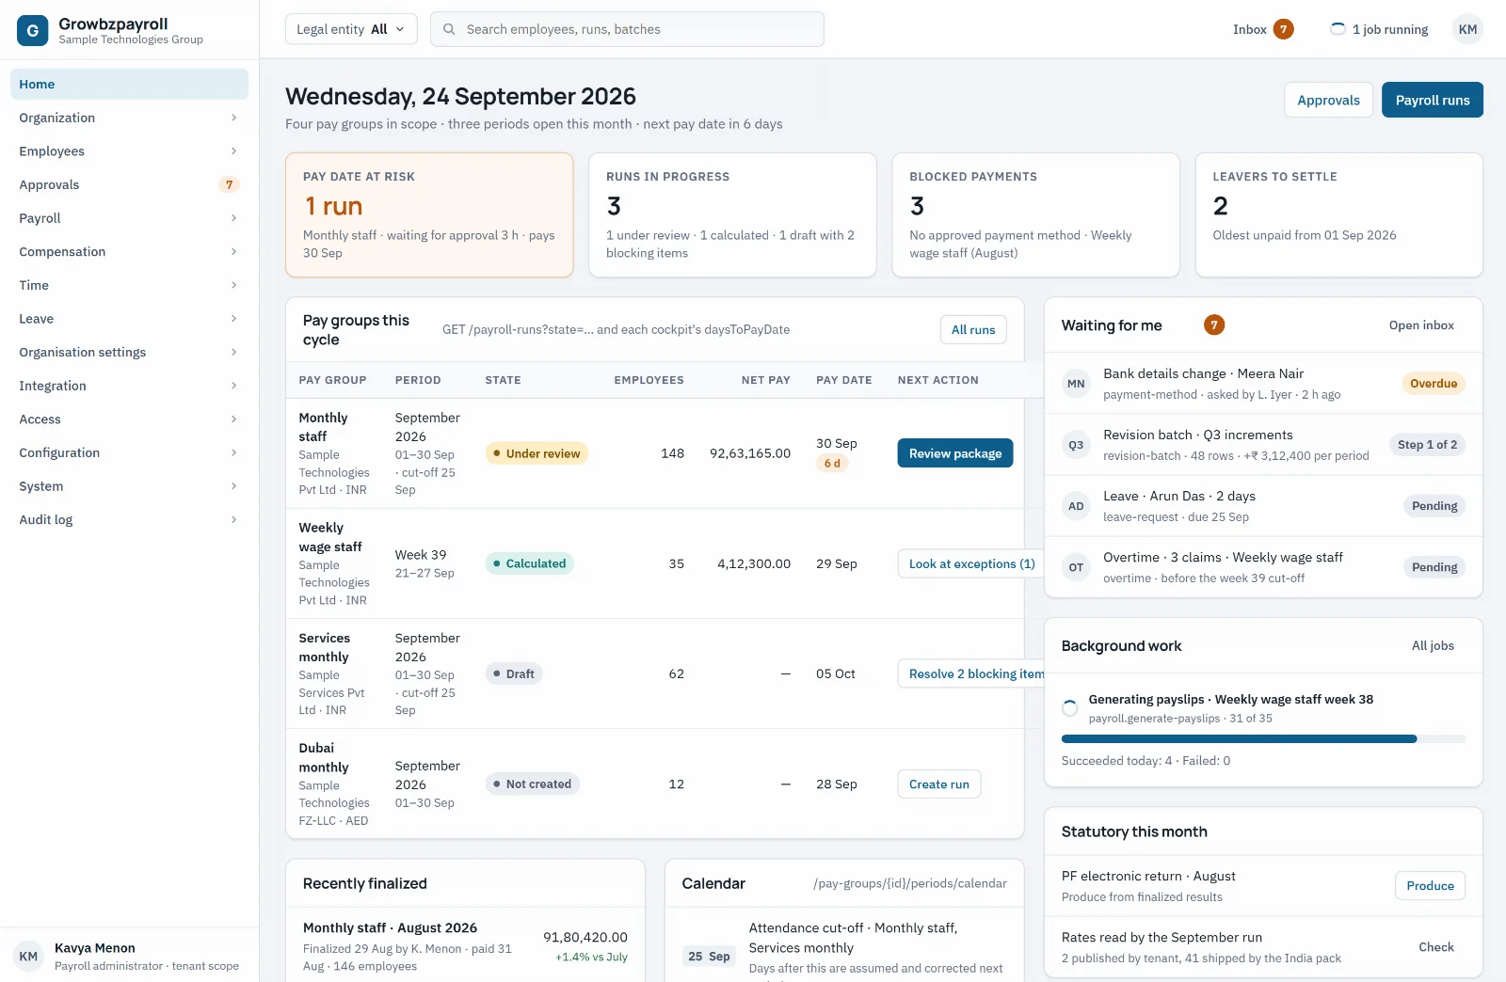
Task: Click Kavya Menon's avatar in the sidebar footer
Action: pyautogui.click(x=29, y=957)
